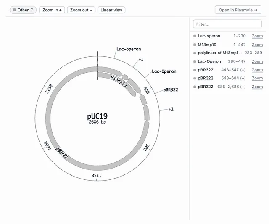Screen dimensions: 269x224
Task: Zoom to pBR322 448–547 feature
Action: coord(257,70)
